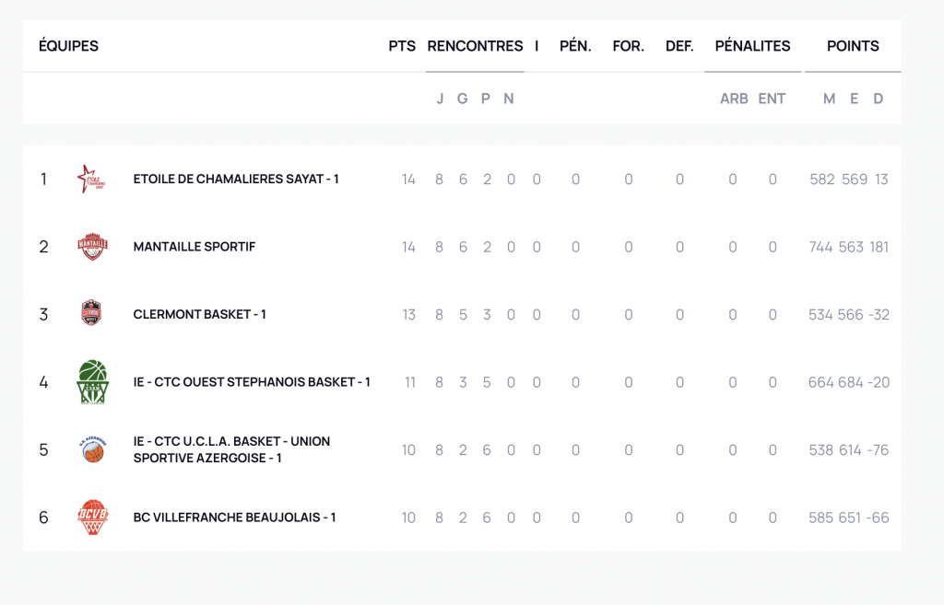Open IE - CTC OUEST STEPHANOIS BASKET team

point(252,381)
